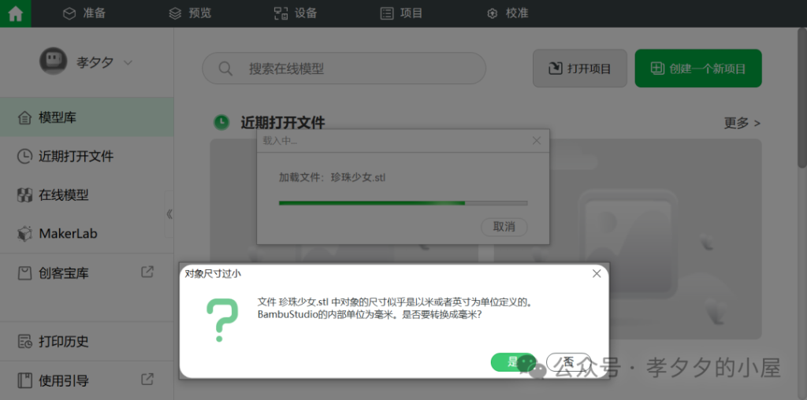
Task: Open 近期打开文件 in the sidebar
Action: tap(87, 156)
